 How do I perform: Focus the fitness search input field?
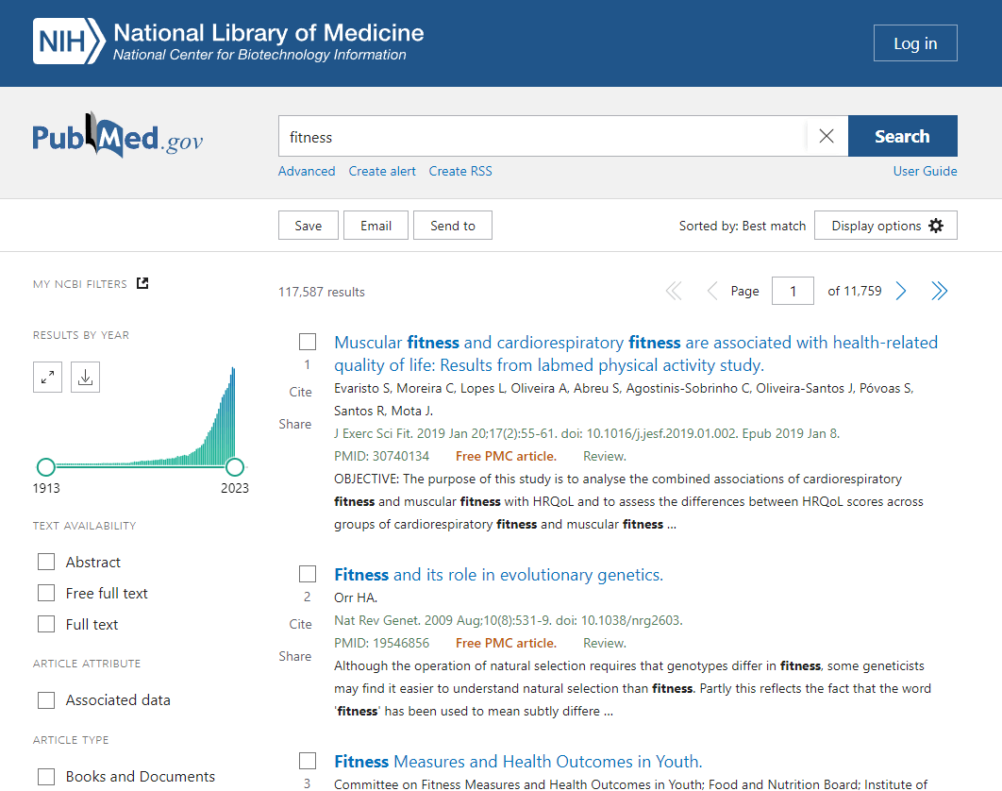coord(542,136)
